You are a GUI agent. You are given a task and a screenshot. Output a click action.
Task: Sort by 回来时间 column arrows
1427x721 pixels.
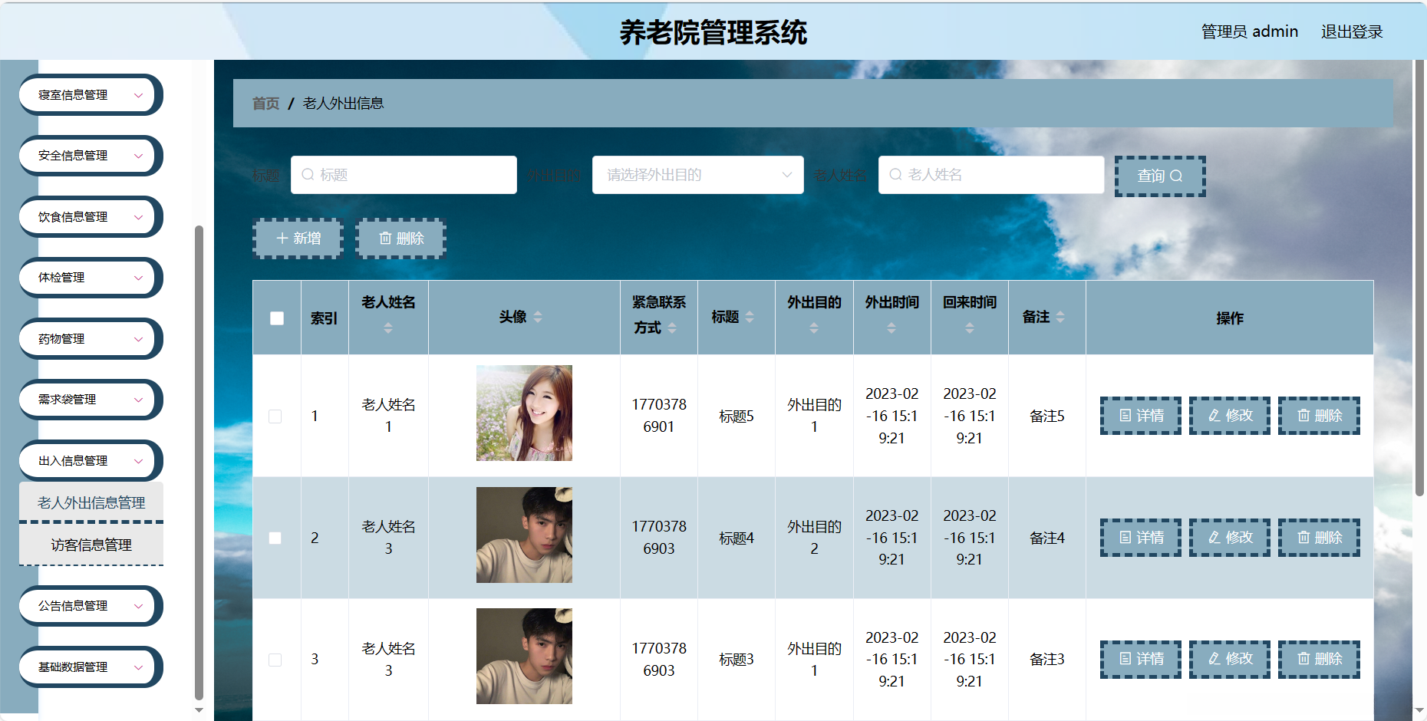point(970,328)
